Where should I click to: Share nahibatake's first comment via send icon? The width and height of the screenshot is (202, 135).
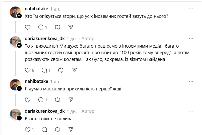pyautogui.click(x=71, y=27)
